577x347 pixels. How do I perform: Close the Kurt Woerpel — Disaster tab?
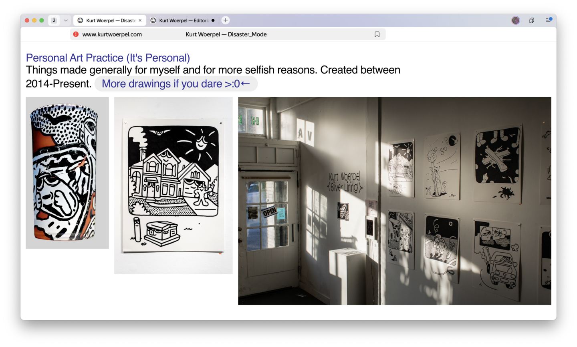[140, 20]
